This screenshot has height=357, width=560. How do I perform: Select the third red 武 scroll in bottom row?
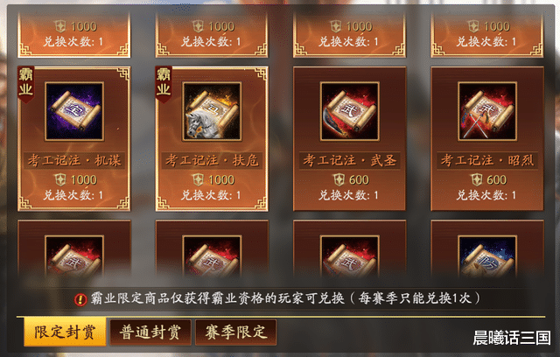(350, 256)
